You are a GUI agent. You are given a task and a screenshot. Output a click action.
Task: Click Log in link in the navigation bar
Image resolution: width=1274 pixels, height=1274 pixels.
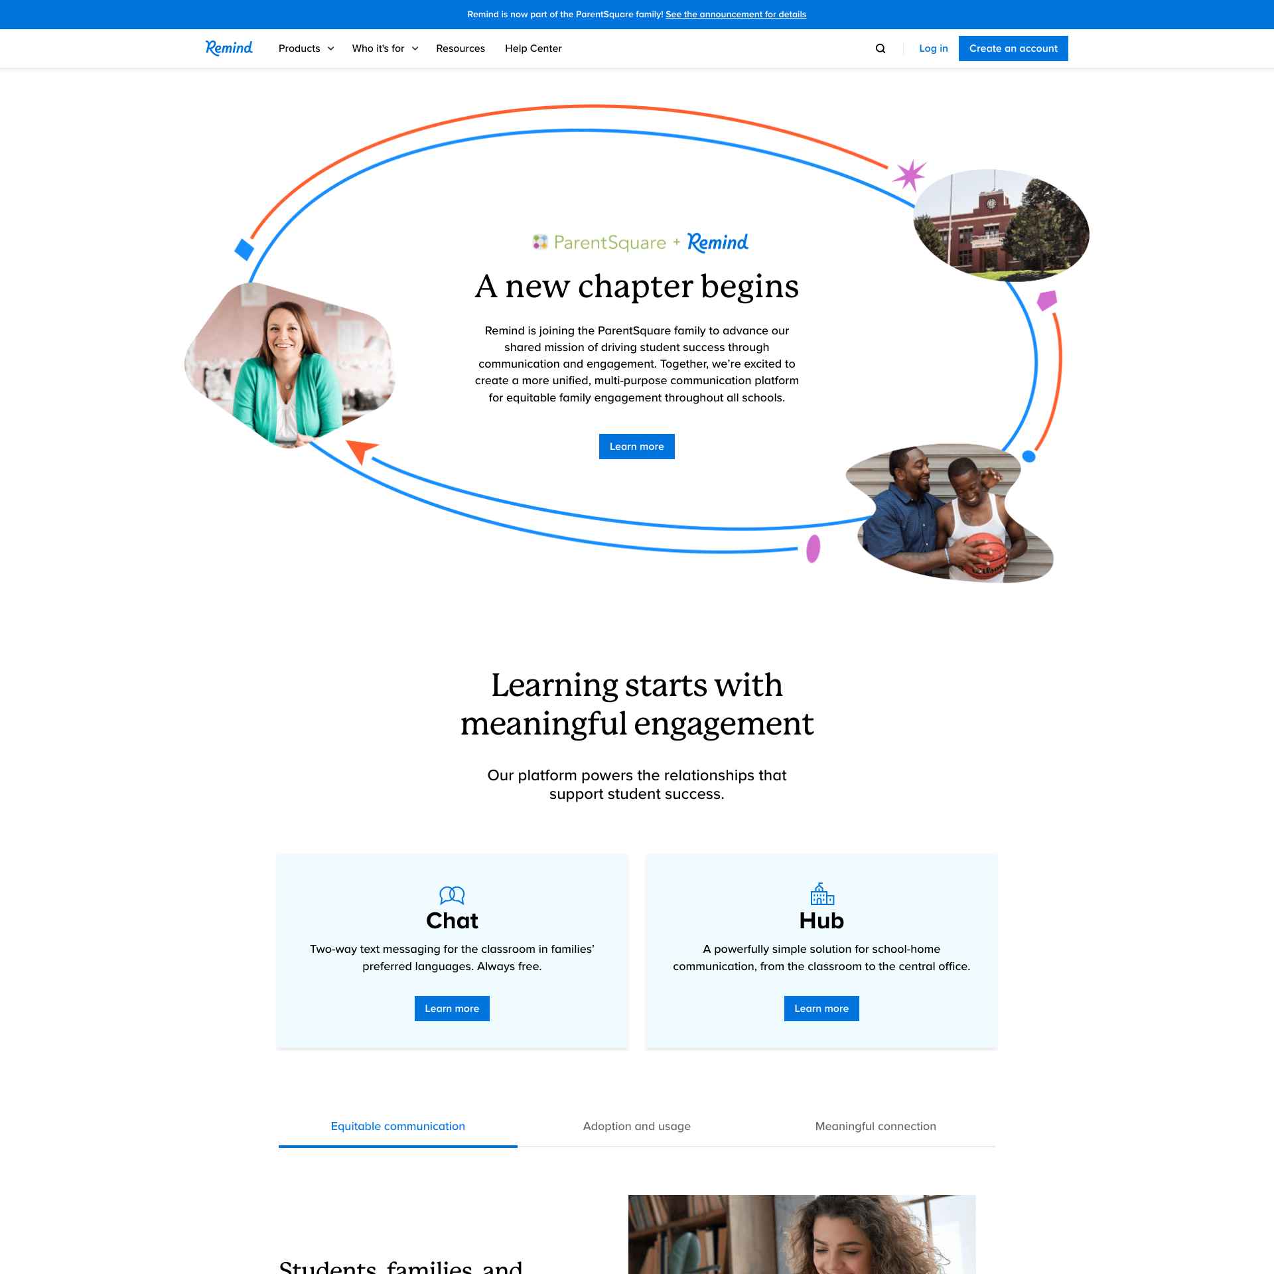[934, 48]
